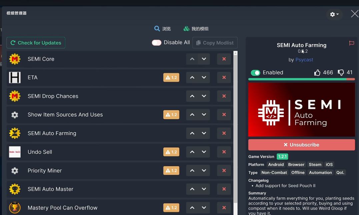Move Show Item Sources And Uses down
Viewport: 359px width, 215px height.
[204, 115]
